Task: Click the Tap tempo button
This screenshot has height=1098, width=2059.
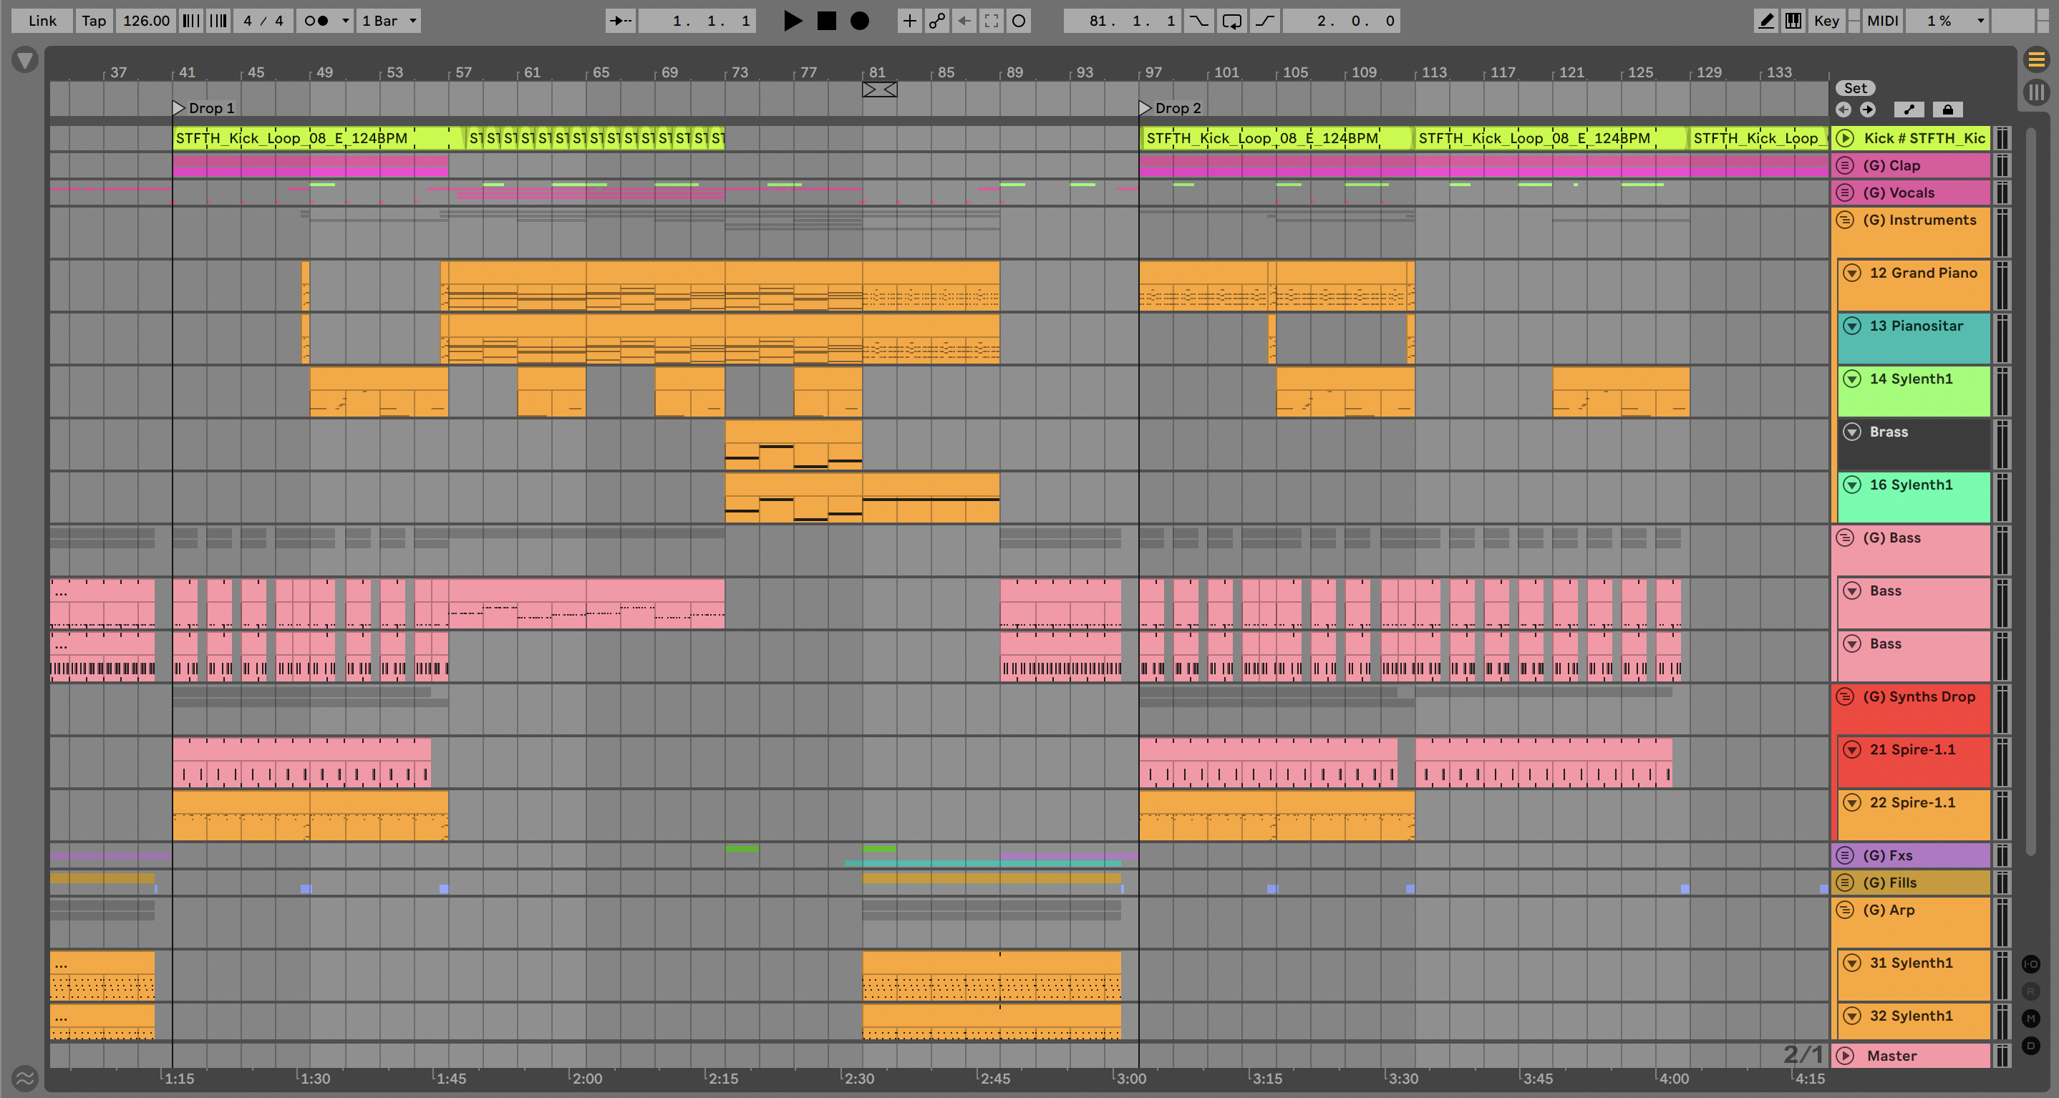Action: pos(94,21)
